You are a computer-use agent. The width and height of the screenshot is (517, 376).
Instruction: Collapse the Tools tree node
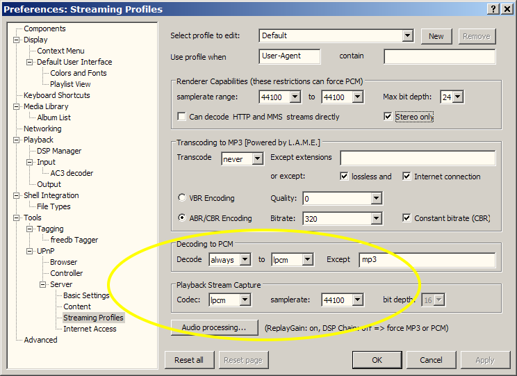pyautogui.click(x=16, y=218)
